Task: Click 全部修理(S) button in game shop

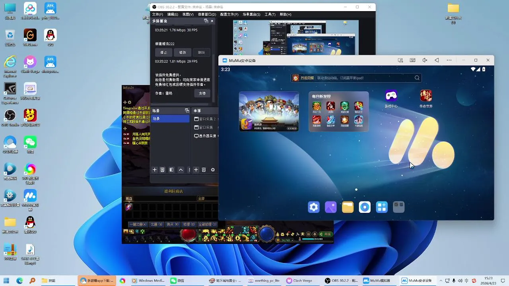Action: point(207,224)
